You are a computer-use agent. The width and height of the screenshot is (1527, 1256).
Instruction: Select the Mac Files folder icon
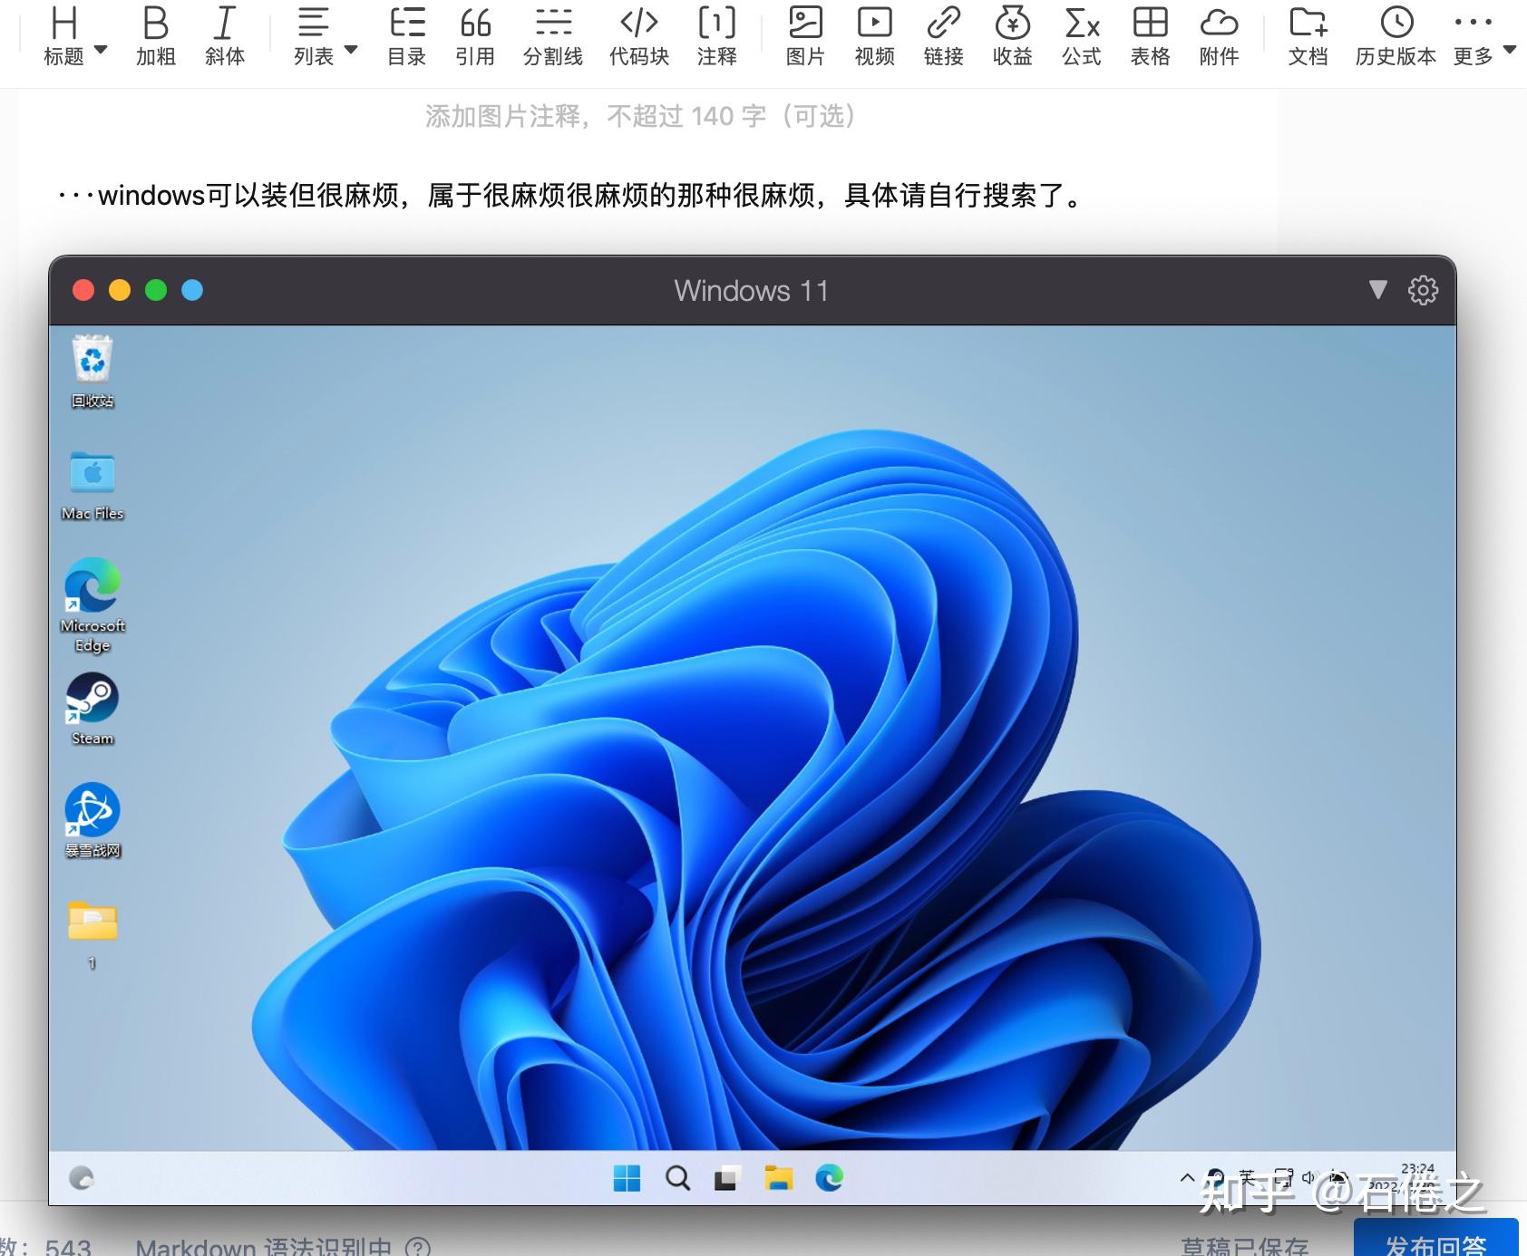click(x=92, y=486)
